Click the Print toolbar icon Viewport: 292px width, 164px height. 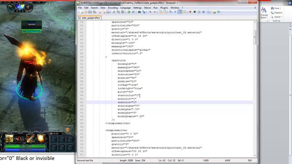108,12
